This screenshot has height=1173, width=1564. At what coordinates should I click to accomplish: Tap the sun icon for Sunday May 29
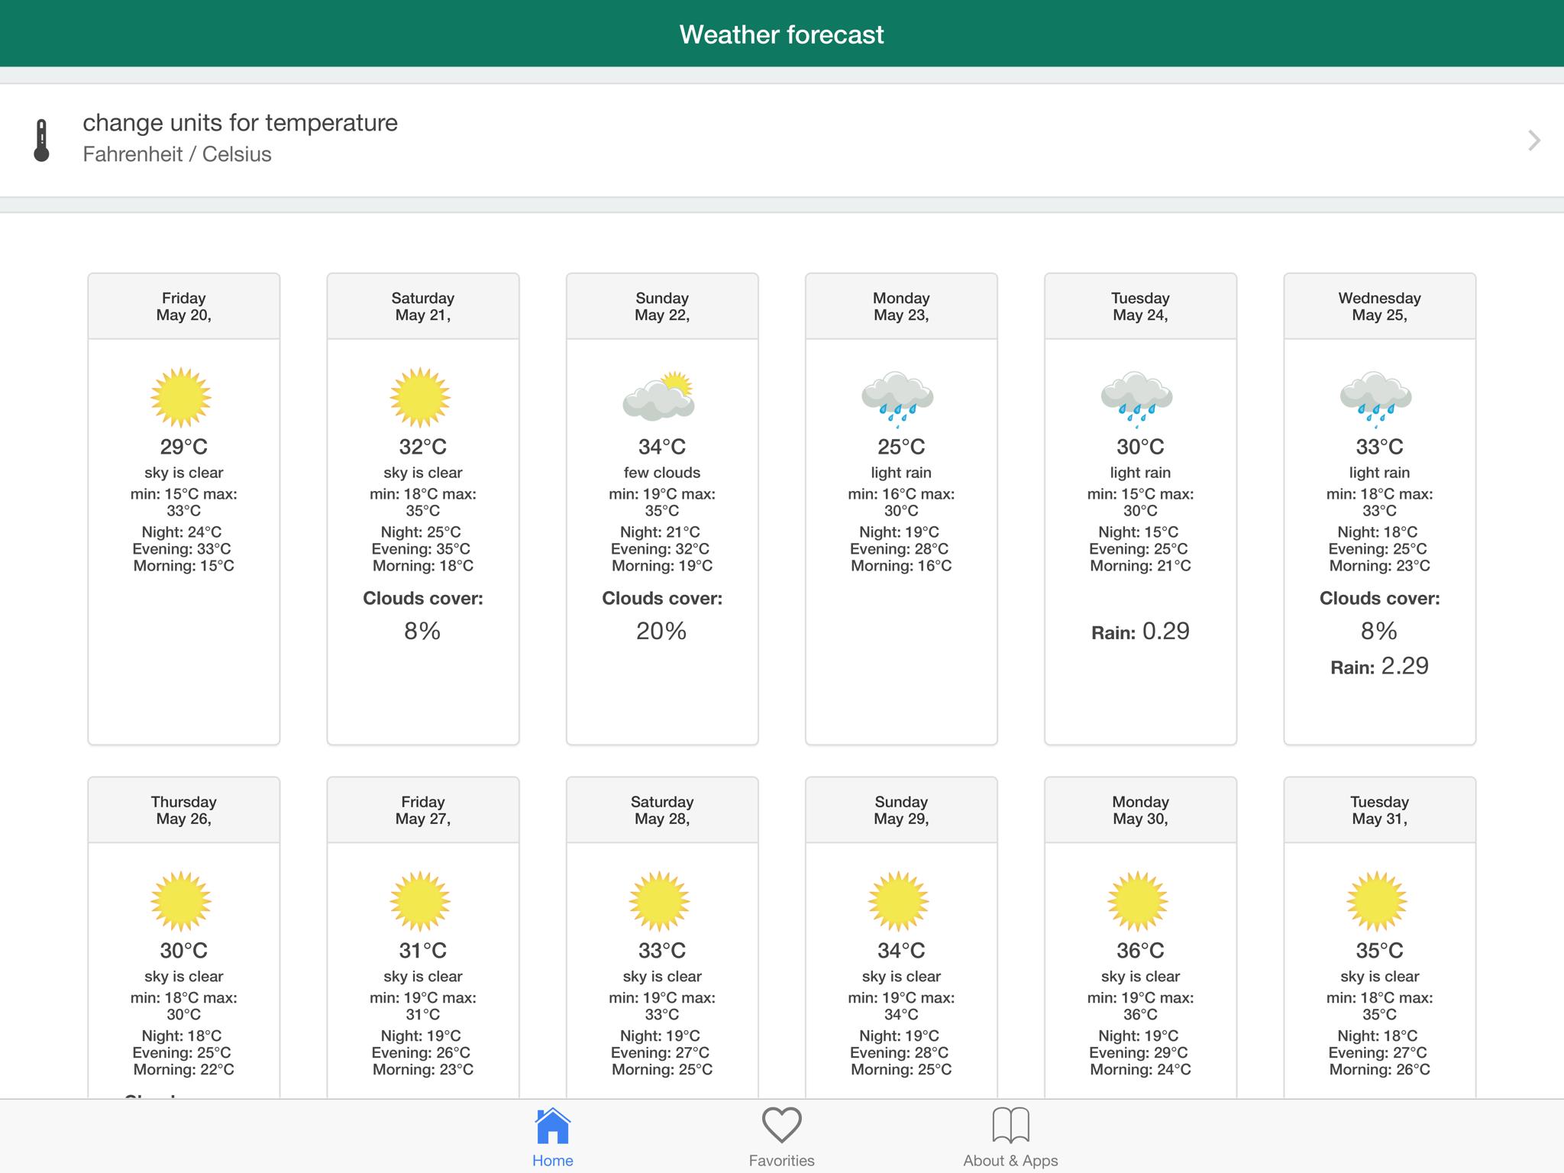[898, 901]
